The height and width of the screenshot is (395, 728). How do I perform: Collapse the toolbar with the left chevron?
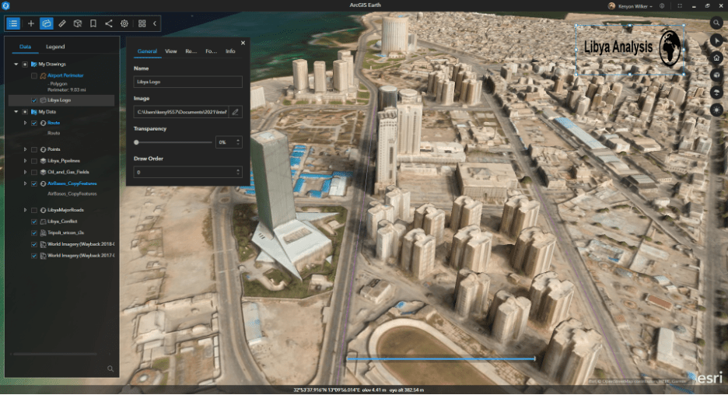[x=155, y=23]
